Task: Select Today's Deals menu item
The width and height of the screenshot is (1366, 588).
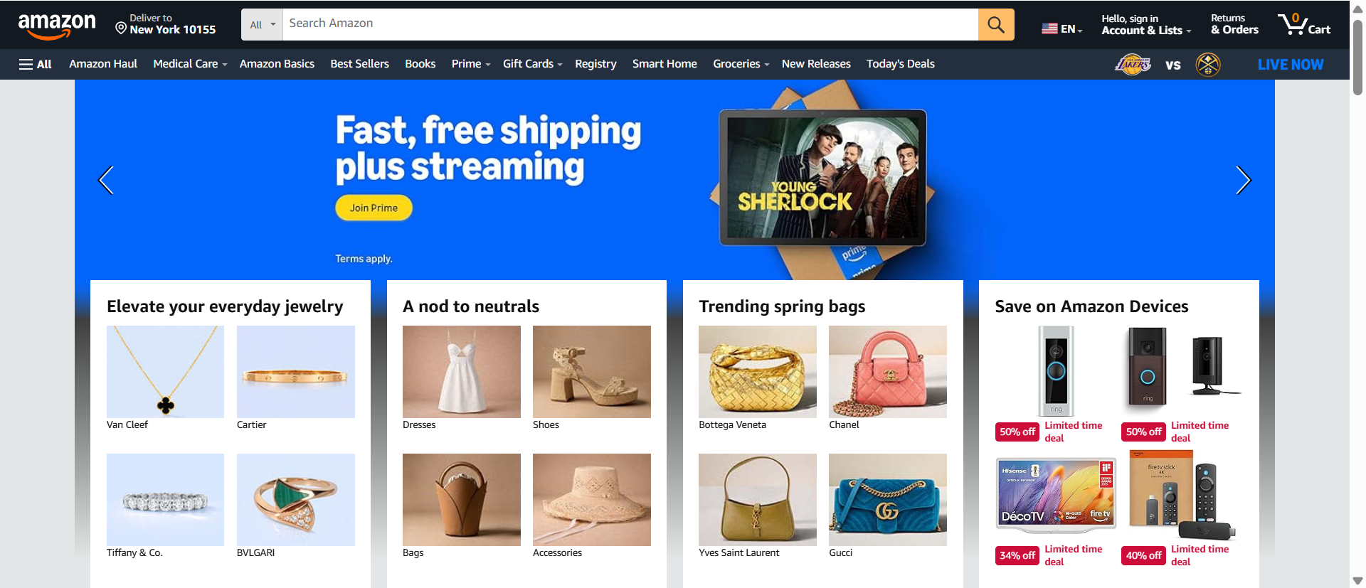Action: 900,64
